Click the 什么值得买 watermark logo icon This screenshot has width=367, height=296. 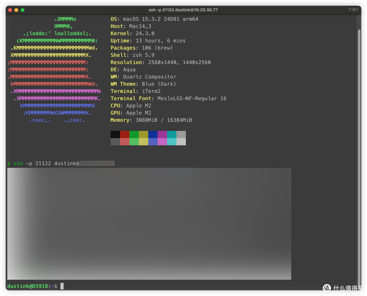click(x=327, y=288)
